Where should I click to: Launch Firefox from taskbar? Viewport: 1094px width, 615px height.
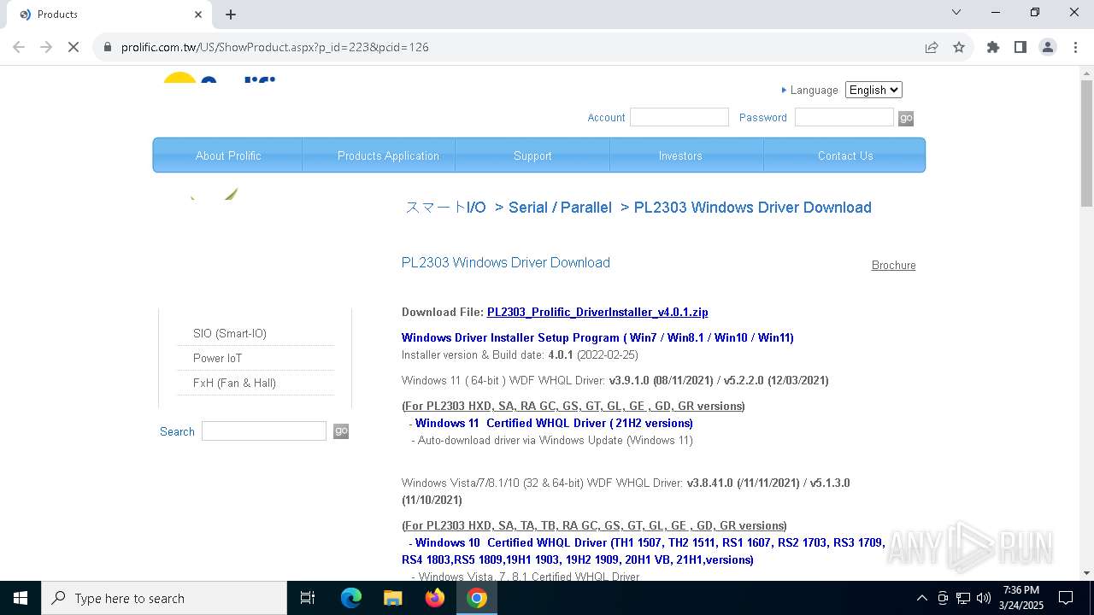435,598
